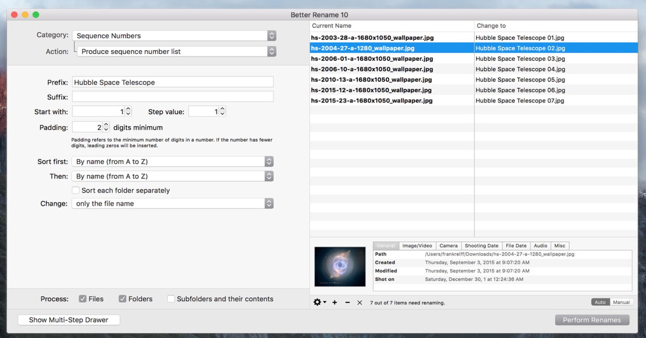The image size is (646, 338).
Task: Click the Padding digits field
Action: [x=87, y=128]
